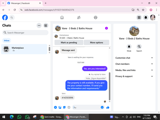The width and height of the screenshot is (160, 120).
Task: Reload the page
Action: pos(15,10)
